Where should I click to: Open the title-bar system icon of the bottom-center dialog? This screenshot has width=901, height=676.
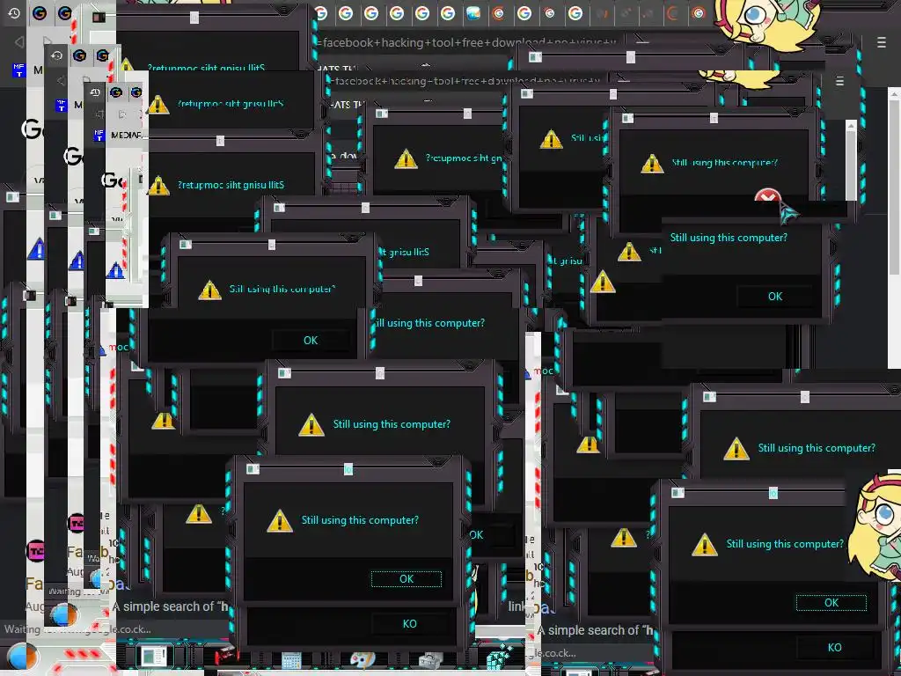pos(253,469)
